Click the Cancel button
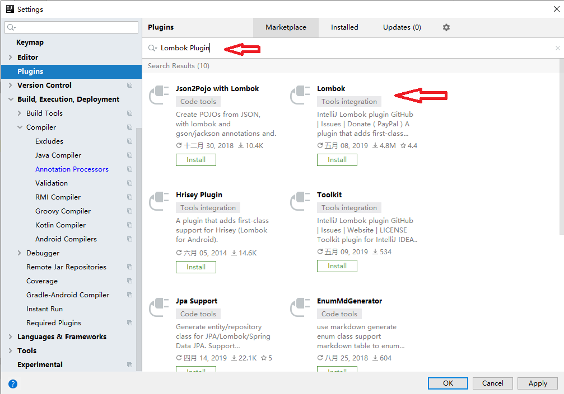This screenshot has height=394, width=564. click(x=493, y=383)
